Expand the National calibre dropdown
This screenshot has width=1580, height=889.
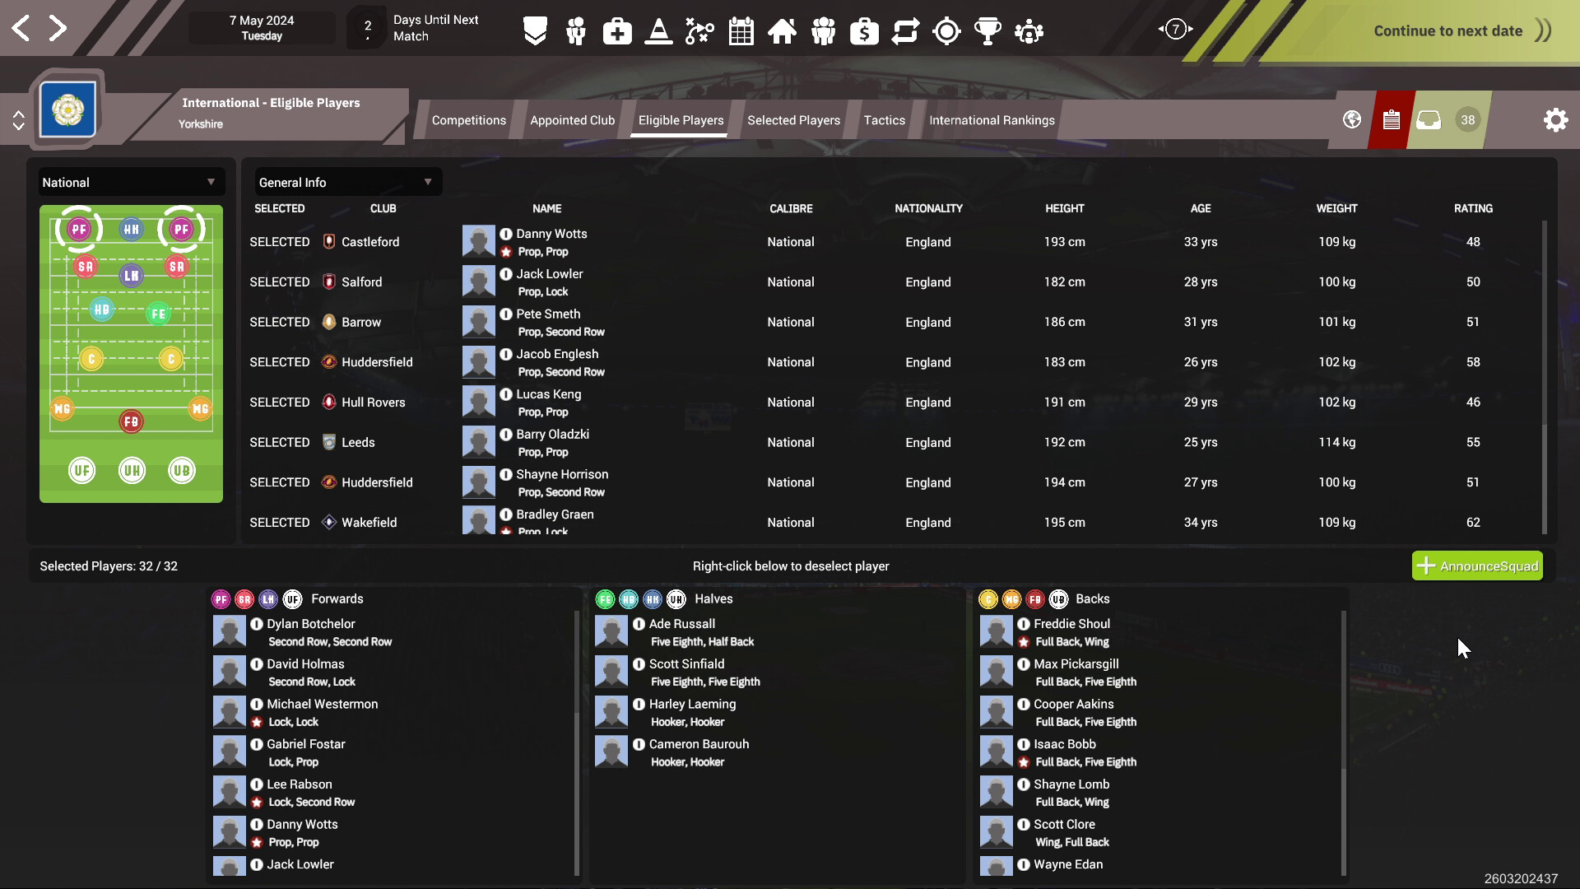click(x=129, y=182)
